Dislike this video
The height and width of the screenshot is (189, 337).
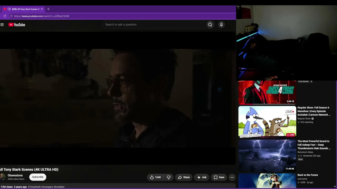[x=169, y=177]
